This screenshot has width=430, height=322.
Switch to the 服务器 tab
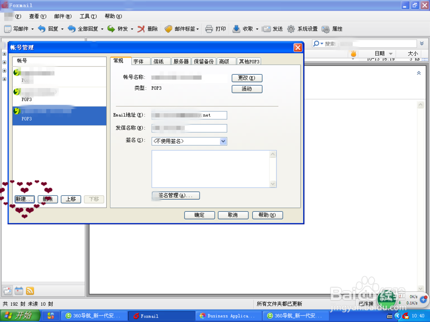click(180, 61)
